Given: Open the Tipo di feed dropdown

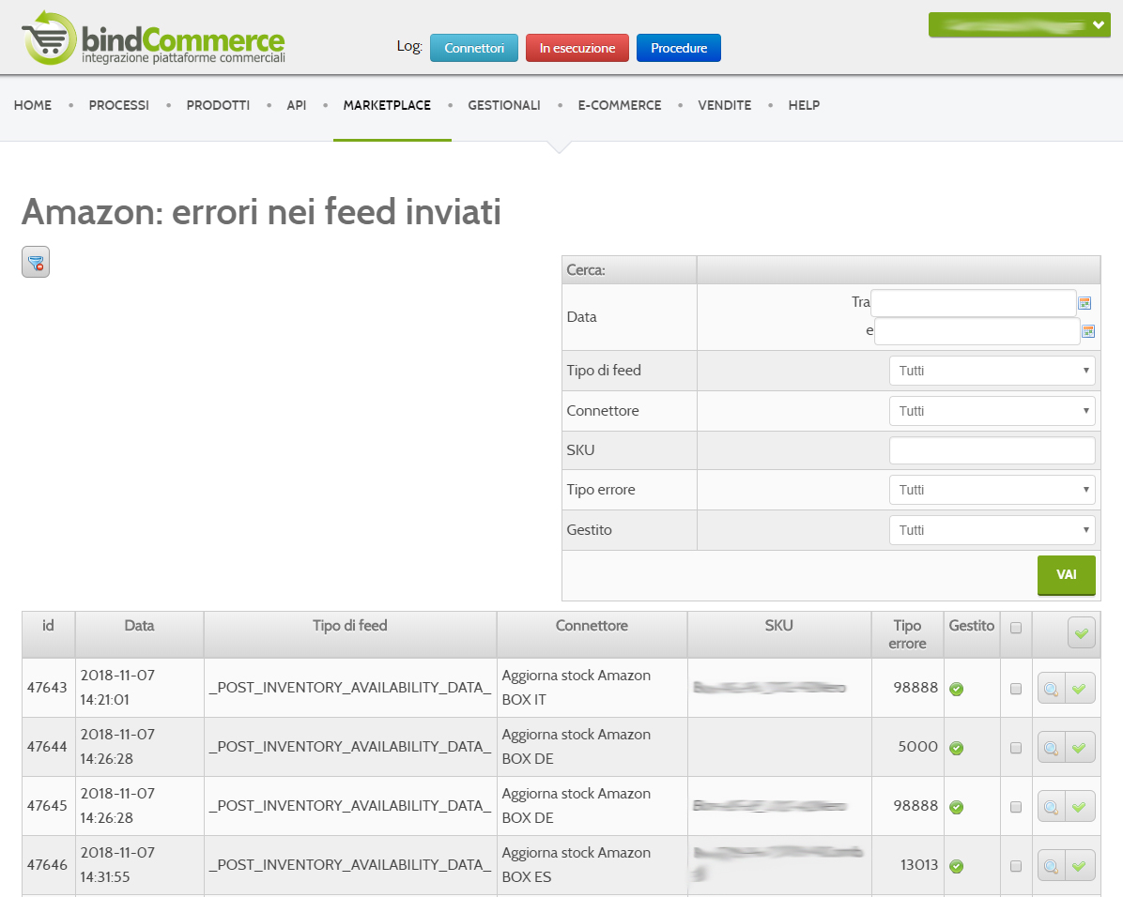Looking at the screenshot, I should point(992,371).
